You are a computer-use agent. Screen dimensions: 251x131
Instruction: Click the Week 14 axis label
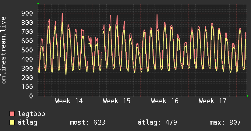tap(69, 101)
